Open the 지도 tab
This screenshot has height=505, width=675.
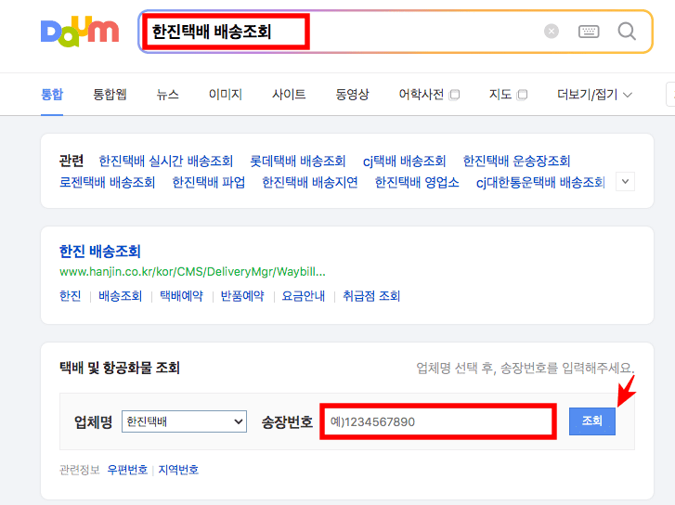click(500, 95)
